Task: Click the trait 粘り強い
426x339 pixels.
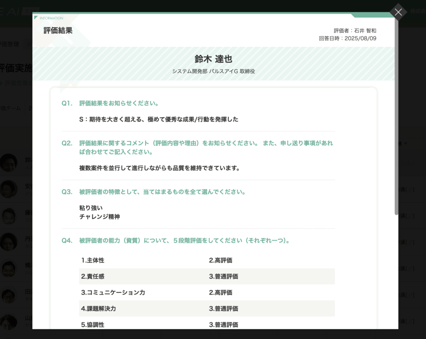Action: pyautogui.click(x=91, y=208)
